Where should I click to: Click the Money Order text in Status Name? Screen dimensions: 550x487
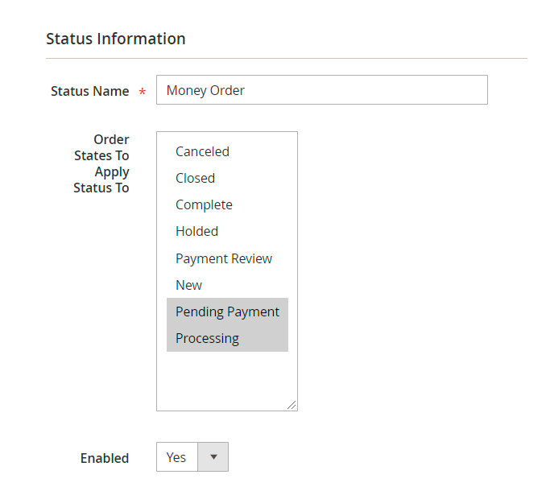205,90
